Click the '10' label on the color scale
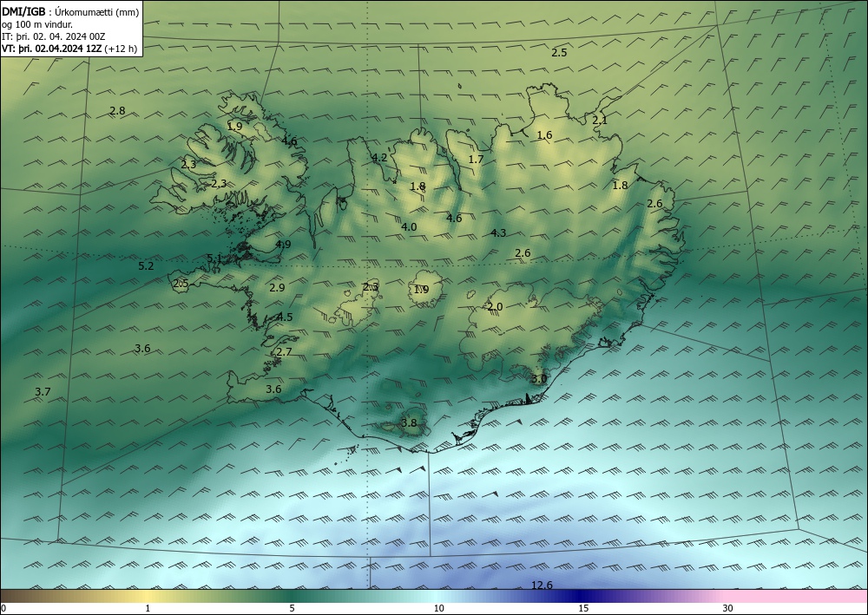 [438, 609]
